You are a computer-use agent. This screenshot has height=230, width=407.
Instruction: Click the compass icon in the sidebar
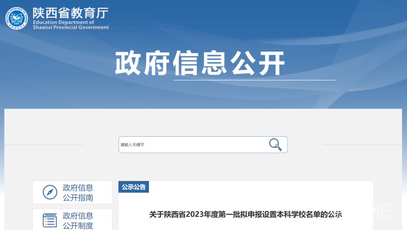[x=50, y=192]
